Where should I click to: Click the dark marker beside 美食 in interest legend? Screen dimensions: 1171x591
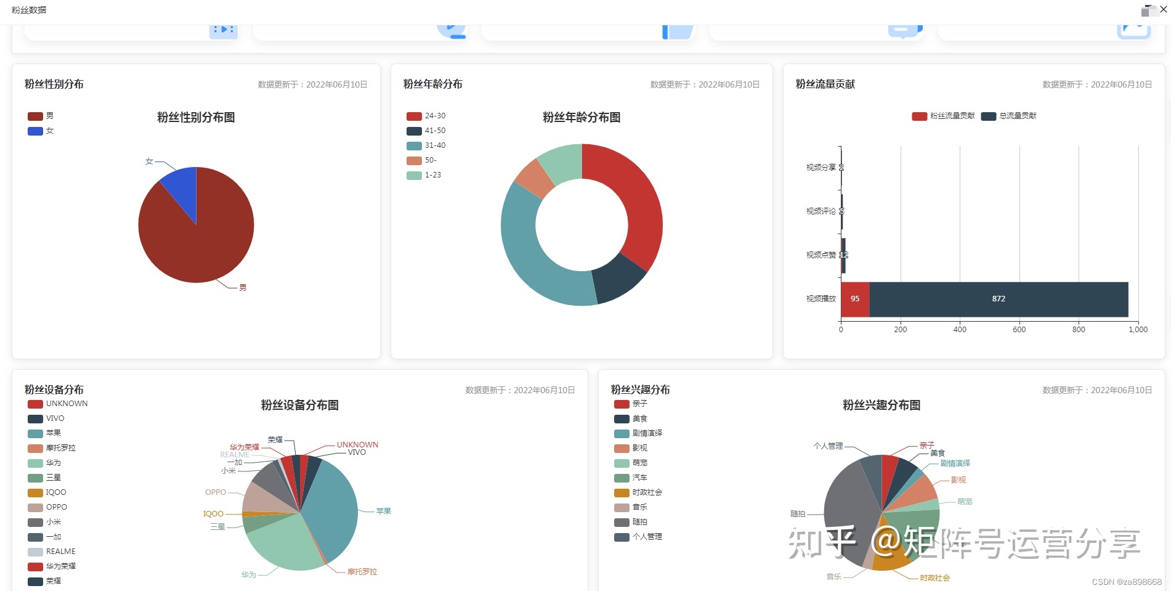620,418
